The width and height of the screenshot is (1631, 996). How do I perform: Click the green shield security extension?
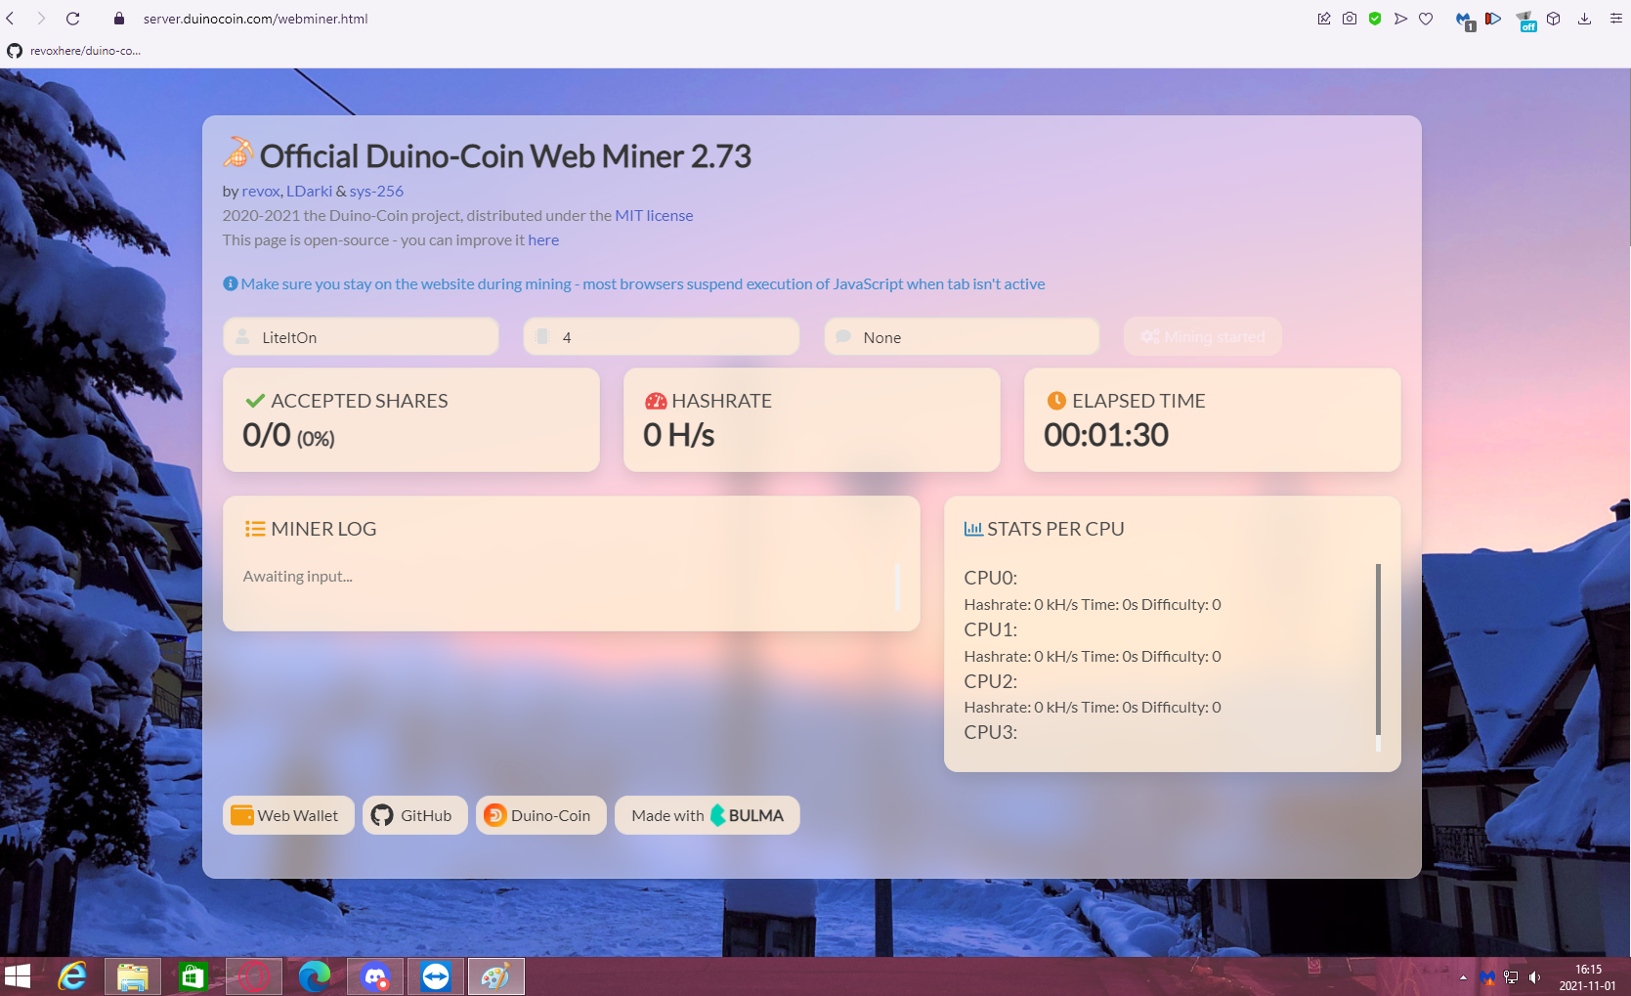1375,18
